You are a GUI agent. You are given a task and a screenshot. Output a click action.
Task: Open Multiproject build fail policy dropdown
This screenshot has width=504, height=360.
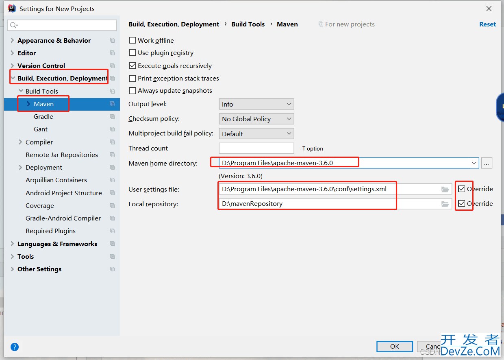(x=256, y=134)
